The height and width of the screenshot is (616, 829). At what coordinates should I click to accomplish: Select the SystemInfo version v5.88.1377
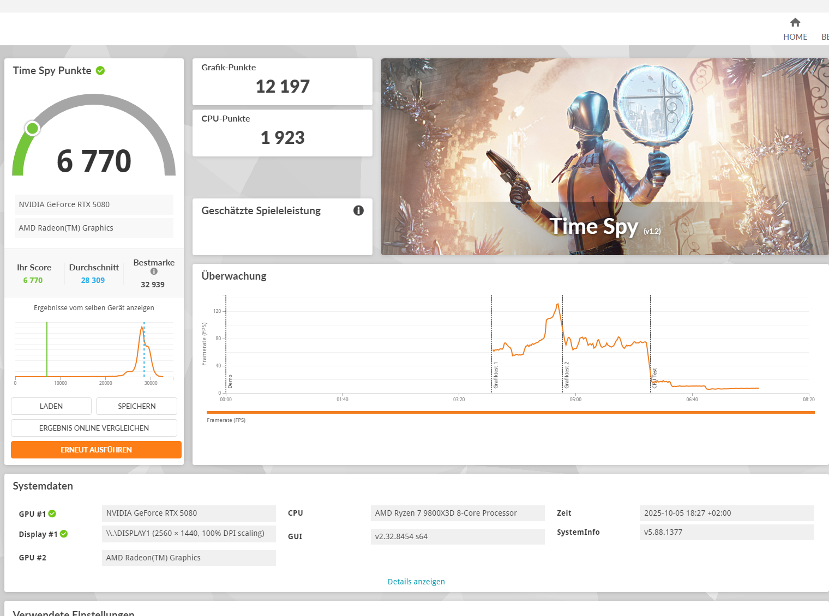pyautogui.click(x=727, y=532)
